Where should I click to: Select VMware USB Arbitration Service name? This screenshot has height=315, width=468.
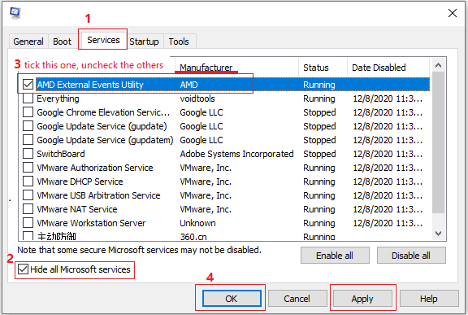pyautogui.click(x=98, y=195)
